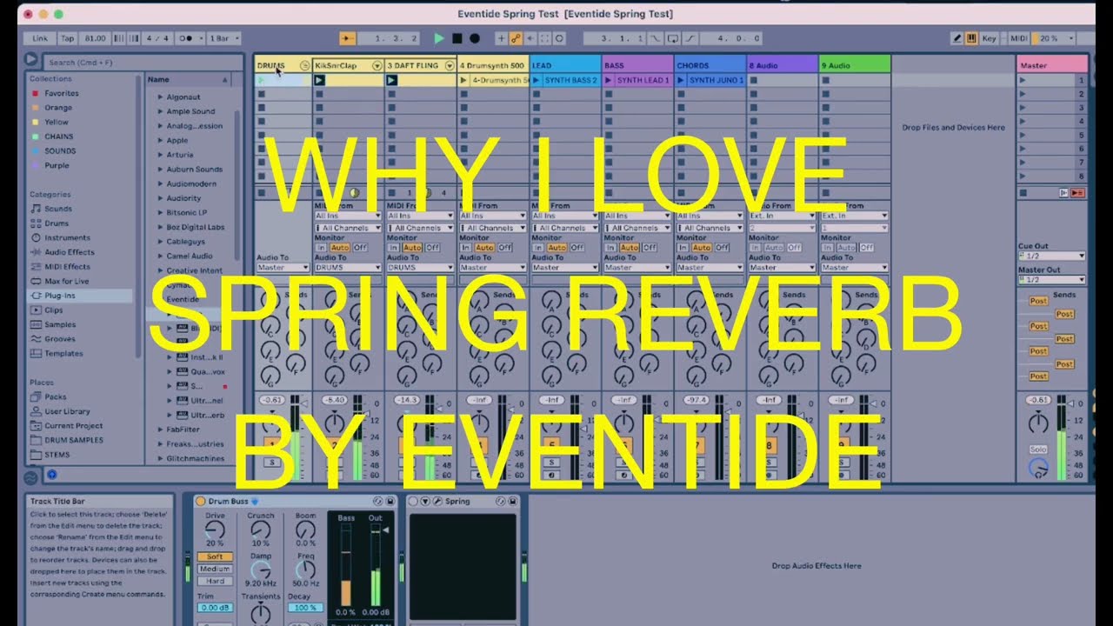This screenshot has width=1113, height=626.
Task: Click the Drum Buss Trim 0.00 dB field
Action: (215, 608)
